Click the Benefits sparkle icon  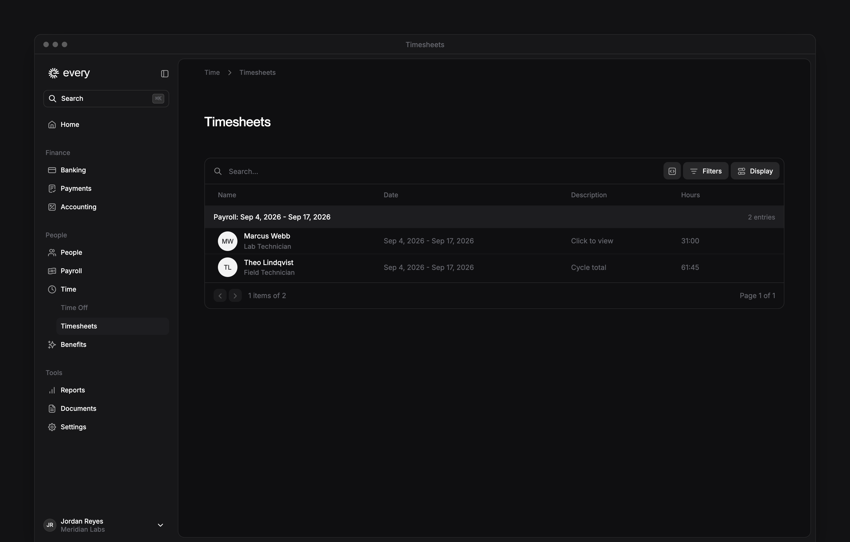[x=52, y=345]
